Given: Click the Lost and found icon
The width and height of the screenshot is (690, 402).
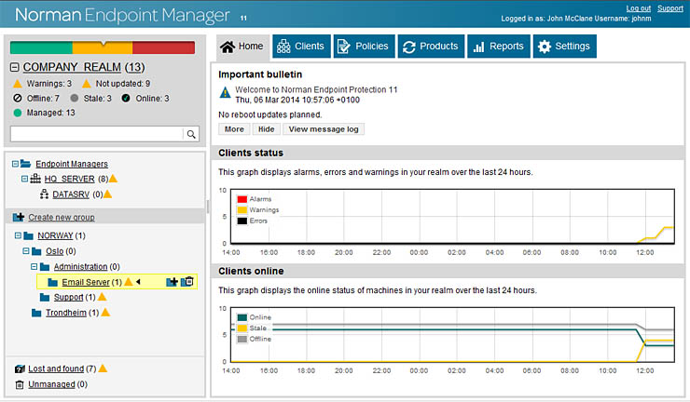Looking at the screenshot, I should click(20, 368).
